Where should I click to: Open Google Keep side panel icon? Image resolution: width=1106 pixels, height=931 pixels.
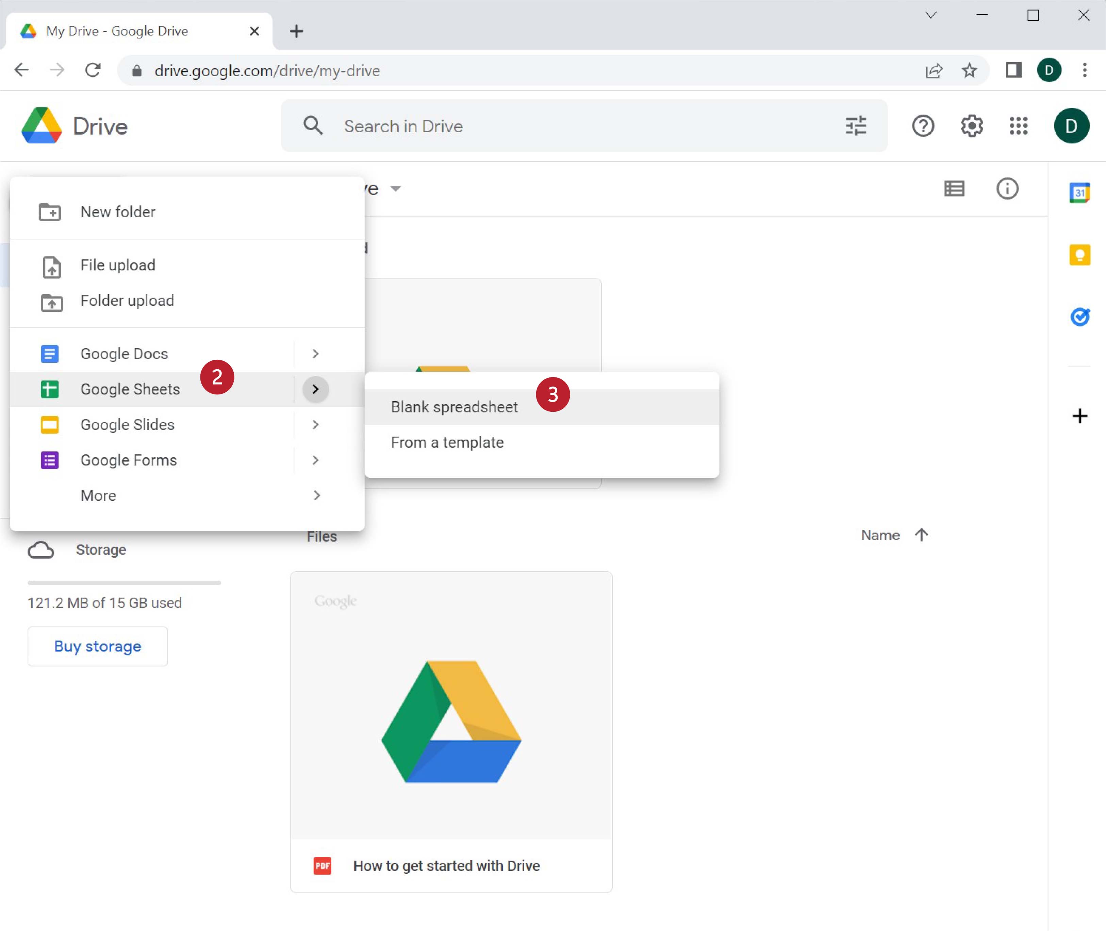point(1079,255)
